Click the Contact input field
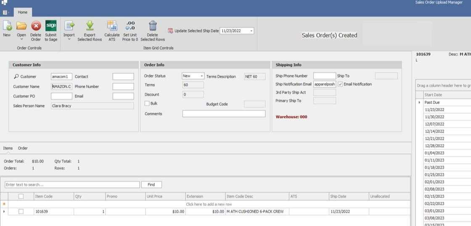The height and width of the screenshot is (226, 471). tap(123, 76)
